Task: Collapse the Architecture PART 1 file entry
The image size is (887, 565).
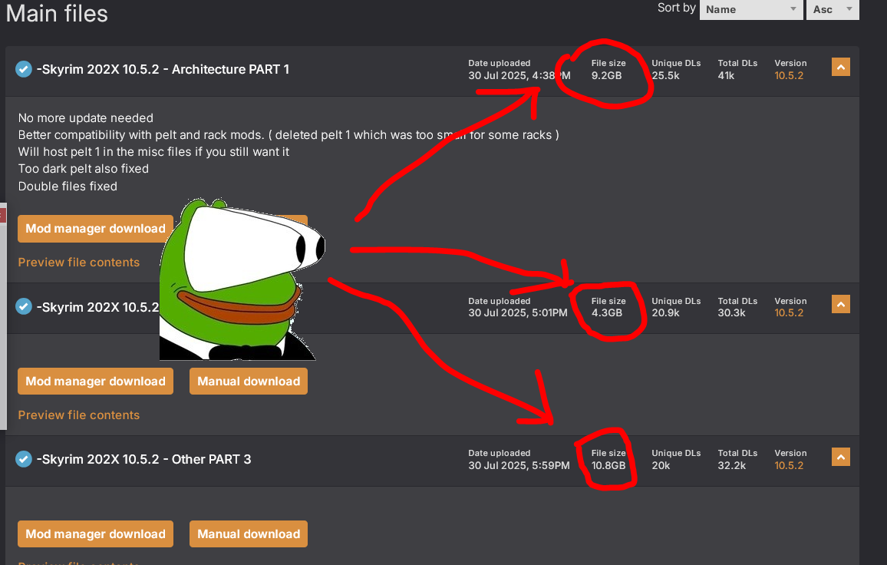Action: pyautogui.click(x=841, y=68)
